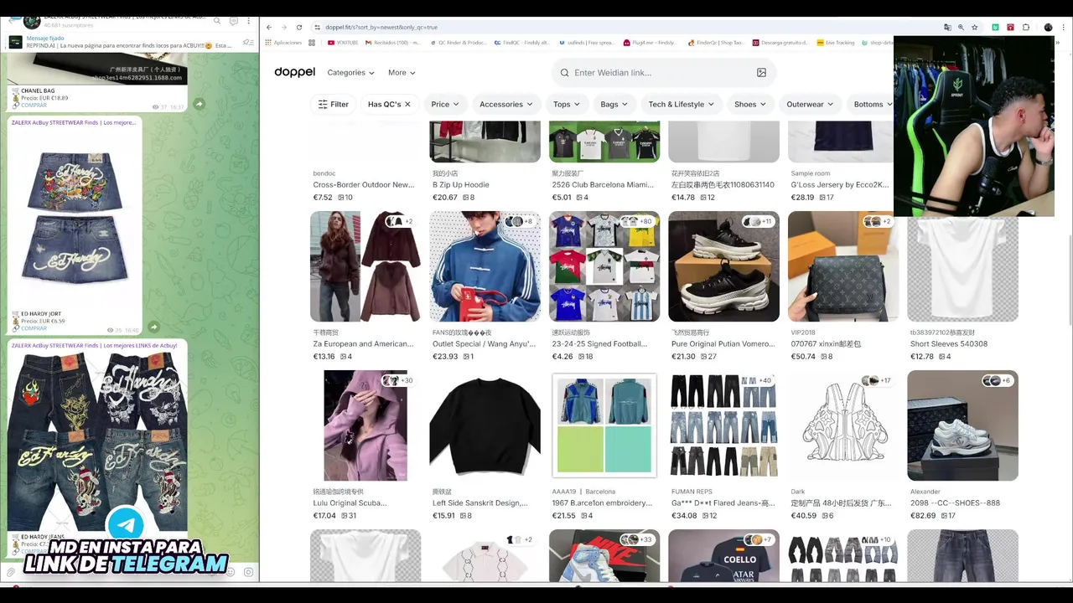The height and width of the screenshot is (603, 1073).
Task: Expand the Accessories dropdown
Action: pyautogui.click(x=505, y=105)
